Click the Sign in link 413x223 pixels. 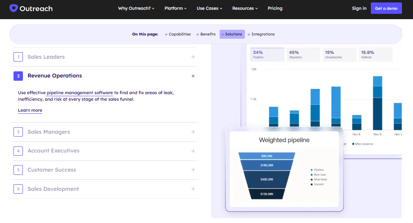[x=359, y=9]
